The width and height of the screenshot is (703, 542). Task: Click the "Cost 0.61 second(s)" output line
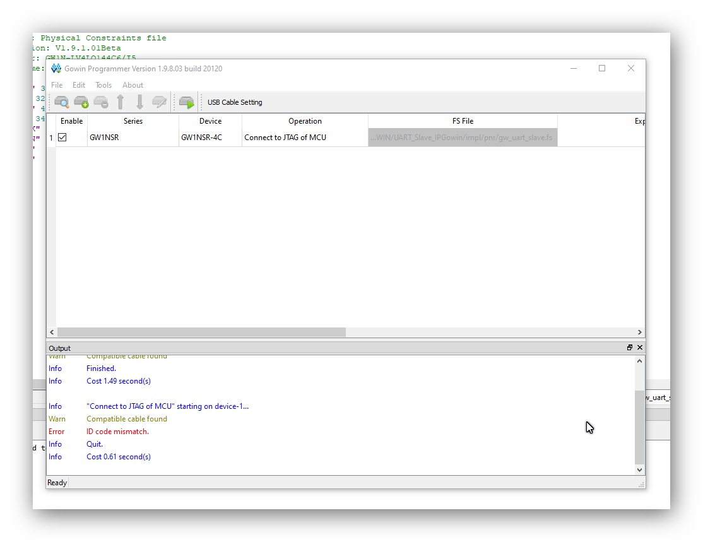point(119,456)
